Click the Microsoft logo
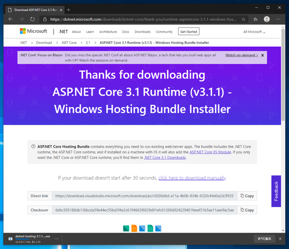The height and width of the screenshot is (249, 289). pyautogui.click(x=33, y=31)
